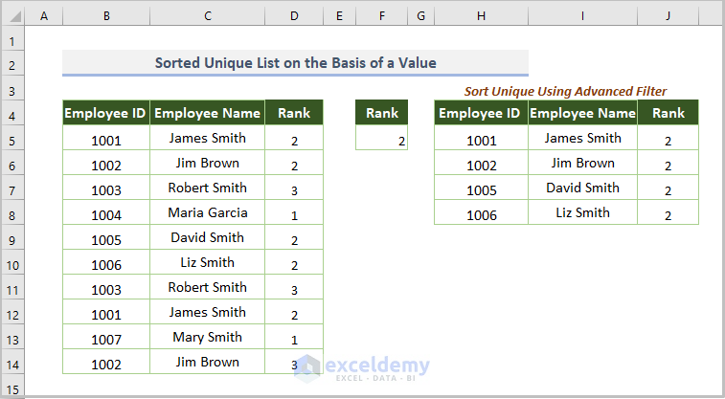Select the column B header

tap(105, 17)
